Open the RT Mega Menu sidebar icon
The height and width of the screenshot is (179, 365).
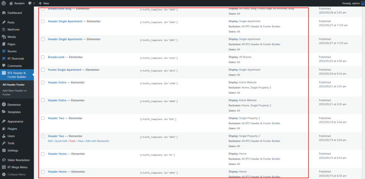[4, 167]
